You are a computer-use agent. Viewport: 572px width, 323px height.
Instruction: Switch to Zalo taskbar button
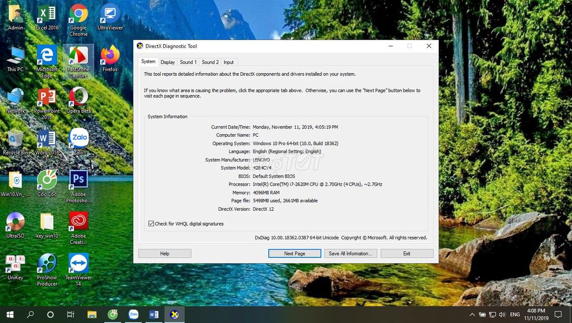coord(133,314)
